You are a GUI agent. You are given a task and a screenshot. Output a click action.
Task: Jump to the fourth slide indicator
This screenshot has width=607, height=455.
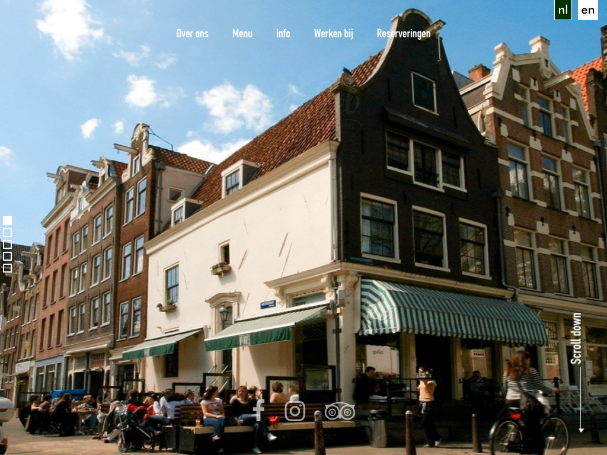point(7,257)
